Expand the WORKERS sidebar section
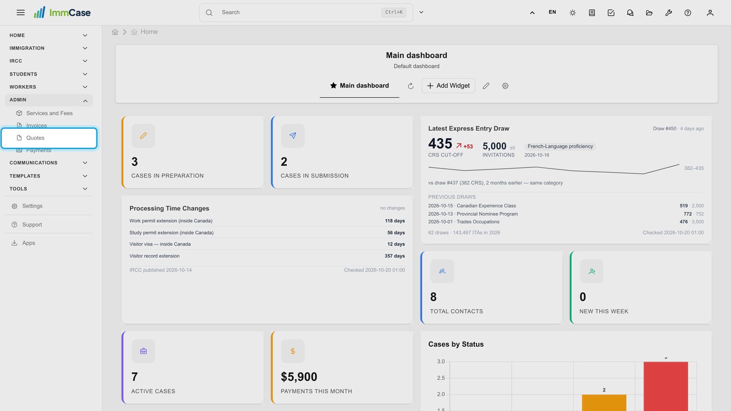 tap(49, 87)
